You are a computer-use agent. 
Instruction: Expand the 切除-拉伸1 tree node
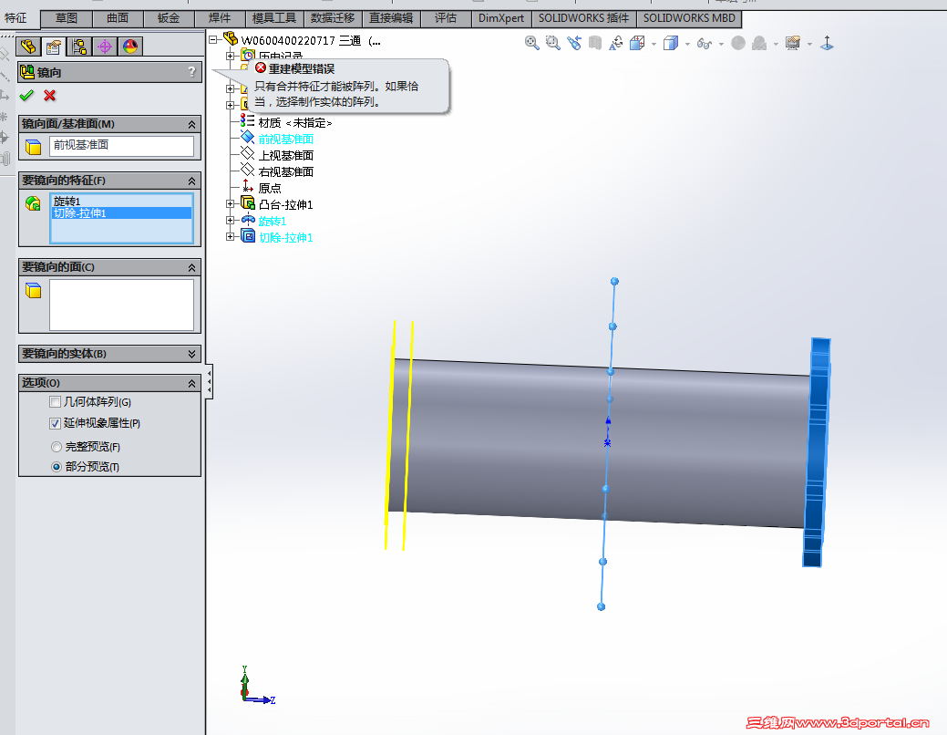point(230,237)
